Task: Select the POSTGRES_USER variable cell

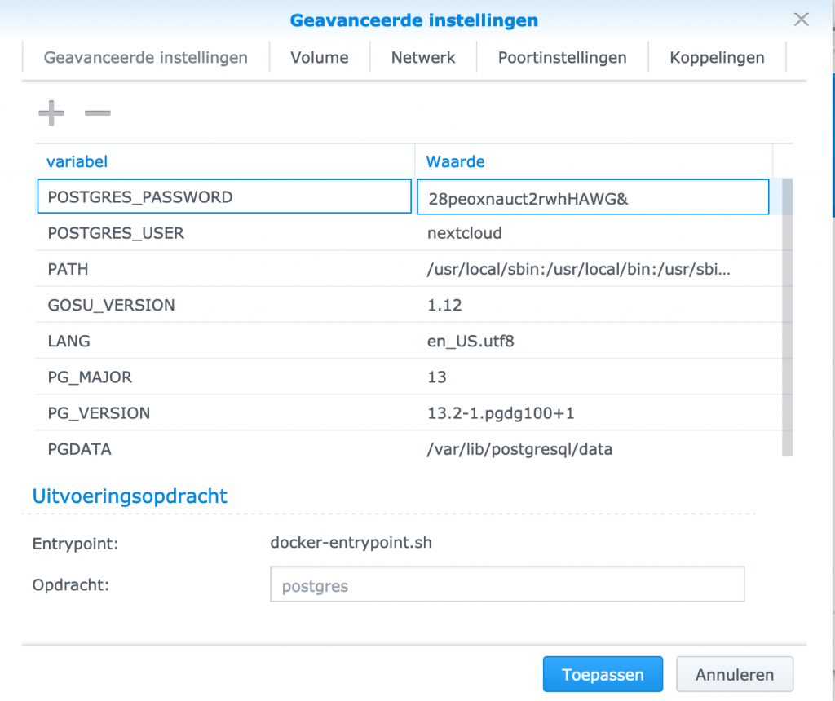Action: click(x=225, y=233)
